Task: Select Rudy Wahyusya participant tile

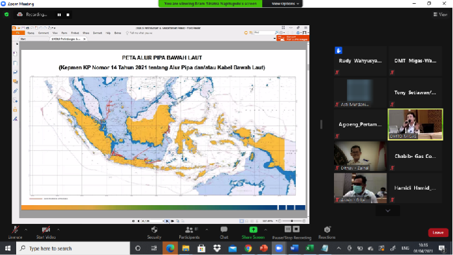Action: click(x=360, y=61)
